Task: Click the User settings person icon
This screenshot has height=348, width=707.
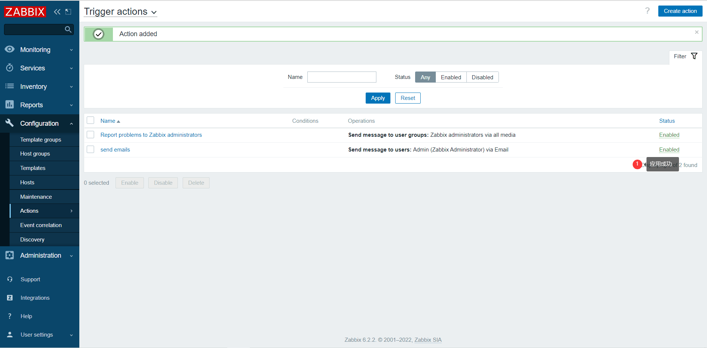Action: click(10, 335)
